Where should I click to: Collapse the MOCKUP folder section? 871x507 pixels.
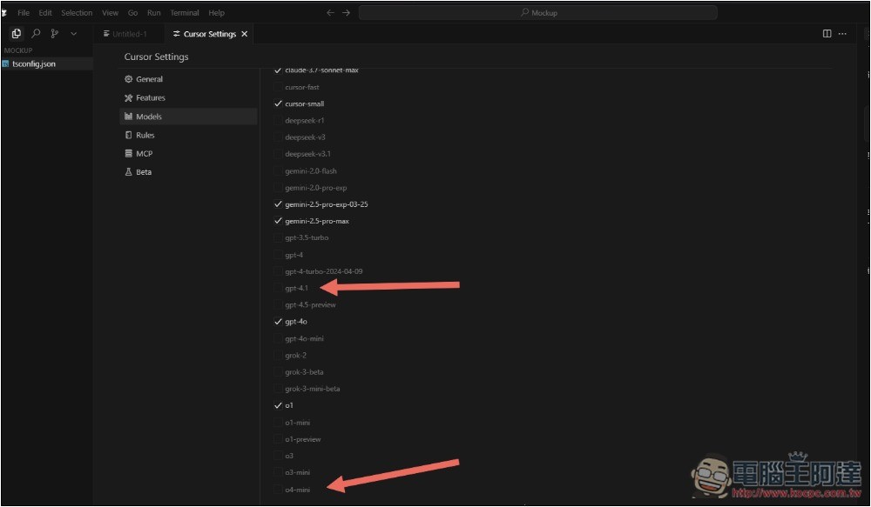(x=18, y=50)
